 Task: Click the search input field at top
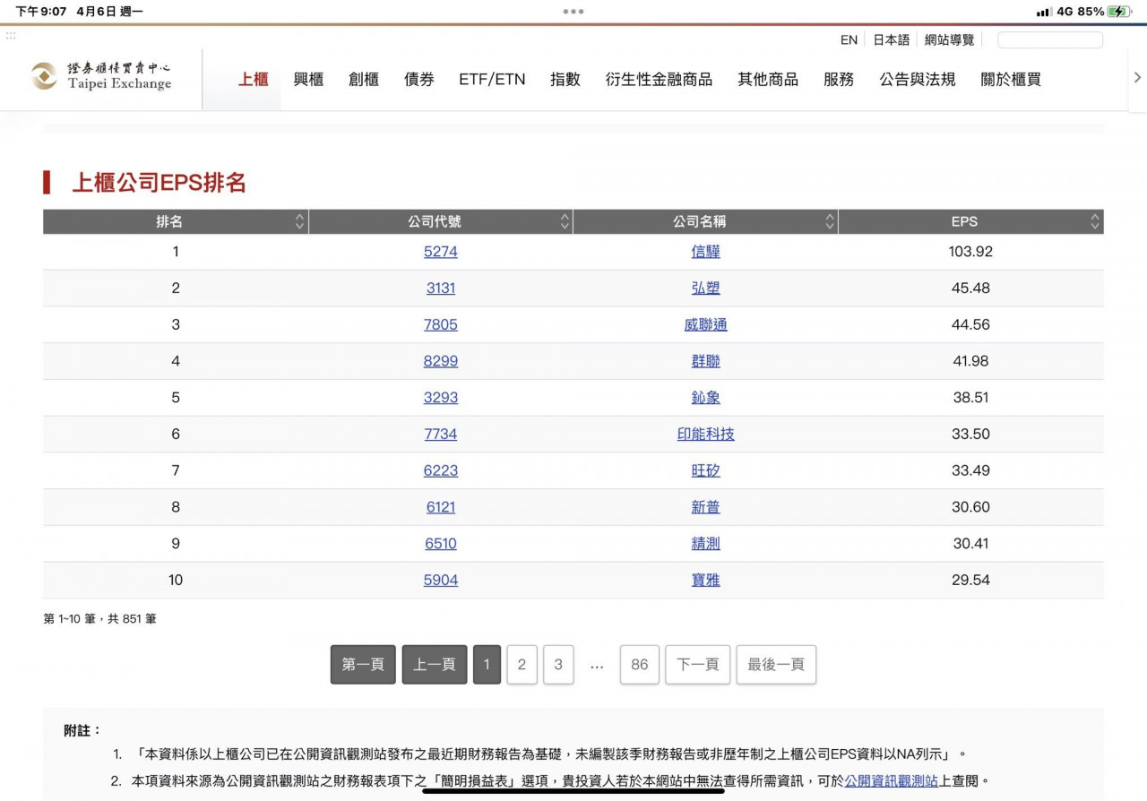[x=1049, y=40]
